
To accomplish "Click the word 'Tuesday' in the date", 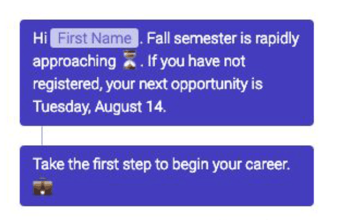I will 60,107.
